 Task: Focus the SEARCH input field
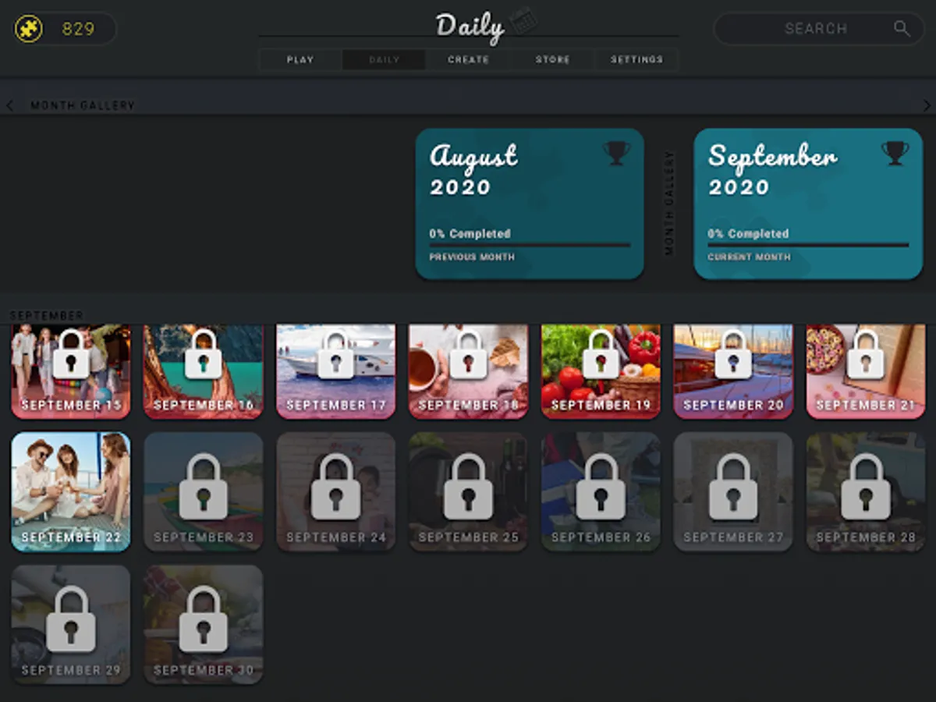point(817,29)
